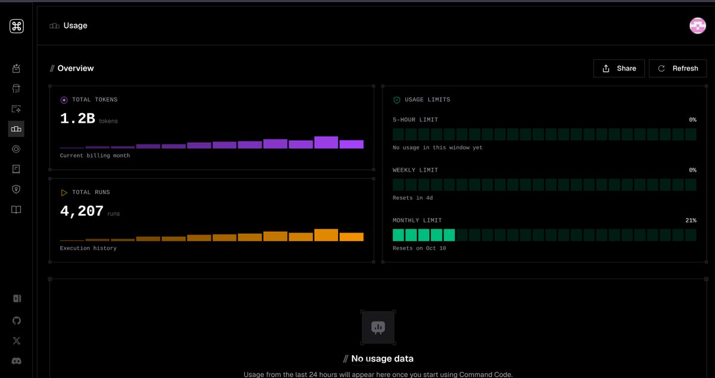This screenshot has width=715, height=378.
Task: Click the purple Total Tokens icon
Action: pyautogui.click(x=64, y=100)
